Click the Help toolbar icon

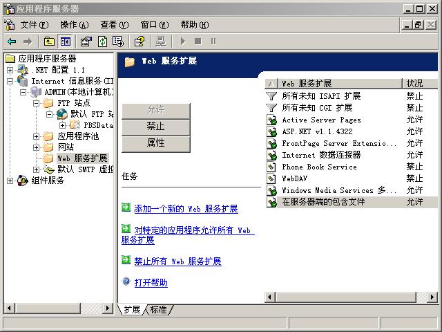pos(140,41)
